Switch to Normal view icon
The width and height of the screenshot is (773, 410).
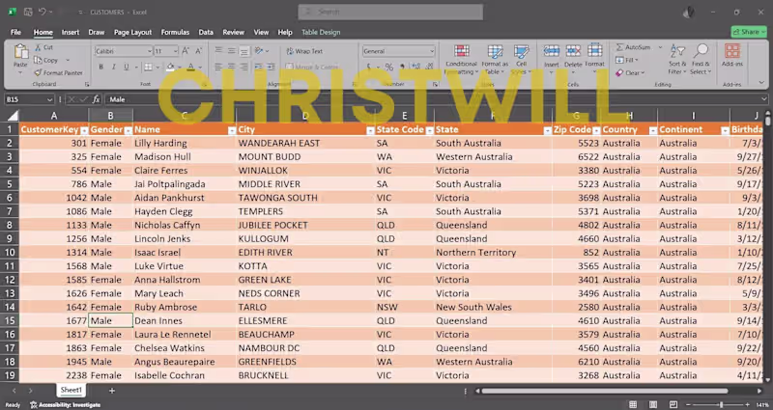point(633,404)
